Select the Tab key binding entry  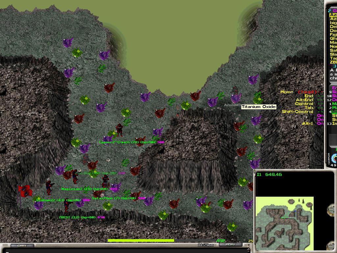pyautogui.click(x=309, y=108)
